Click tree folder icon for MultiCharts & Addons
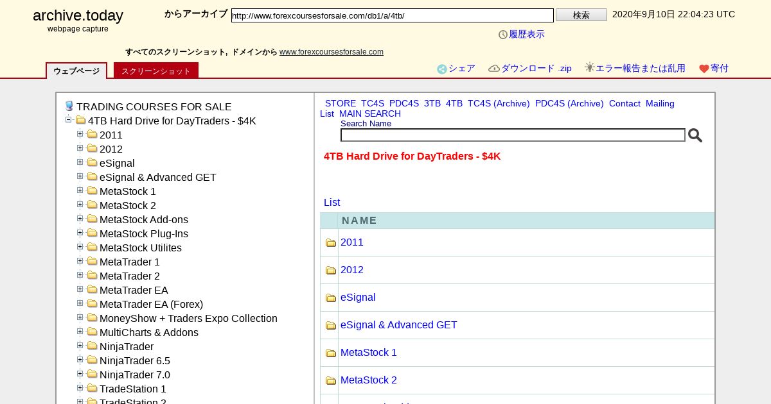Viewport: 771px width, 404px height. pyautogui.click(x=92, y=332)
